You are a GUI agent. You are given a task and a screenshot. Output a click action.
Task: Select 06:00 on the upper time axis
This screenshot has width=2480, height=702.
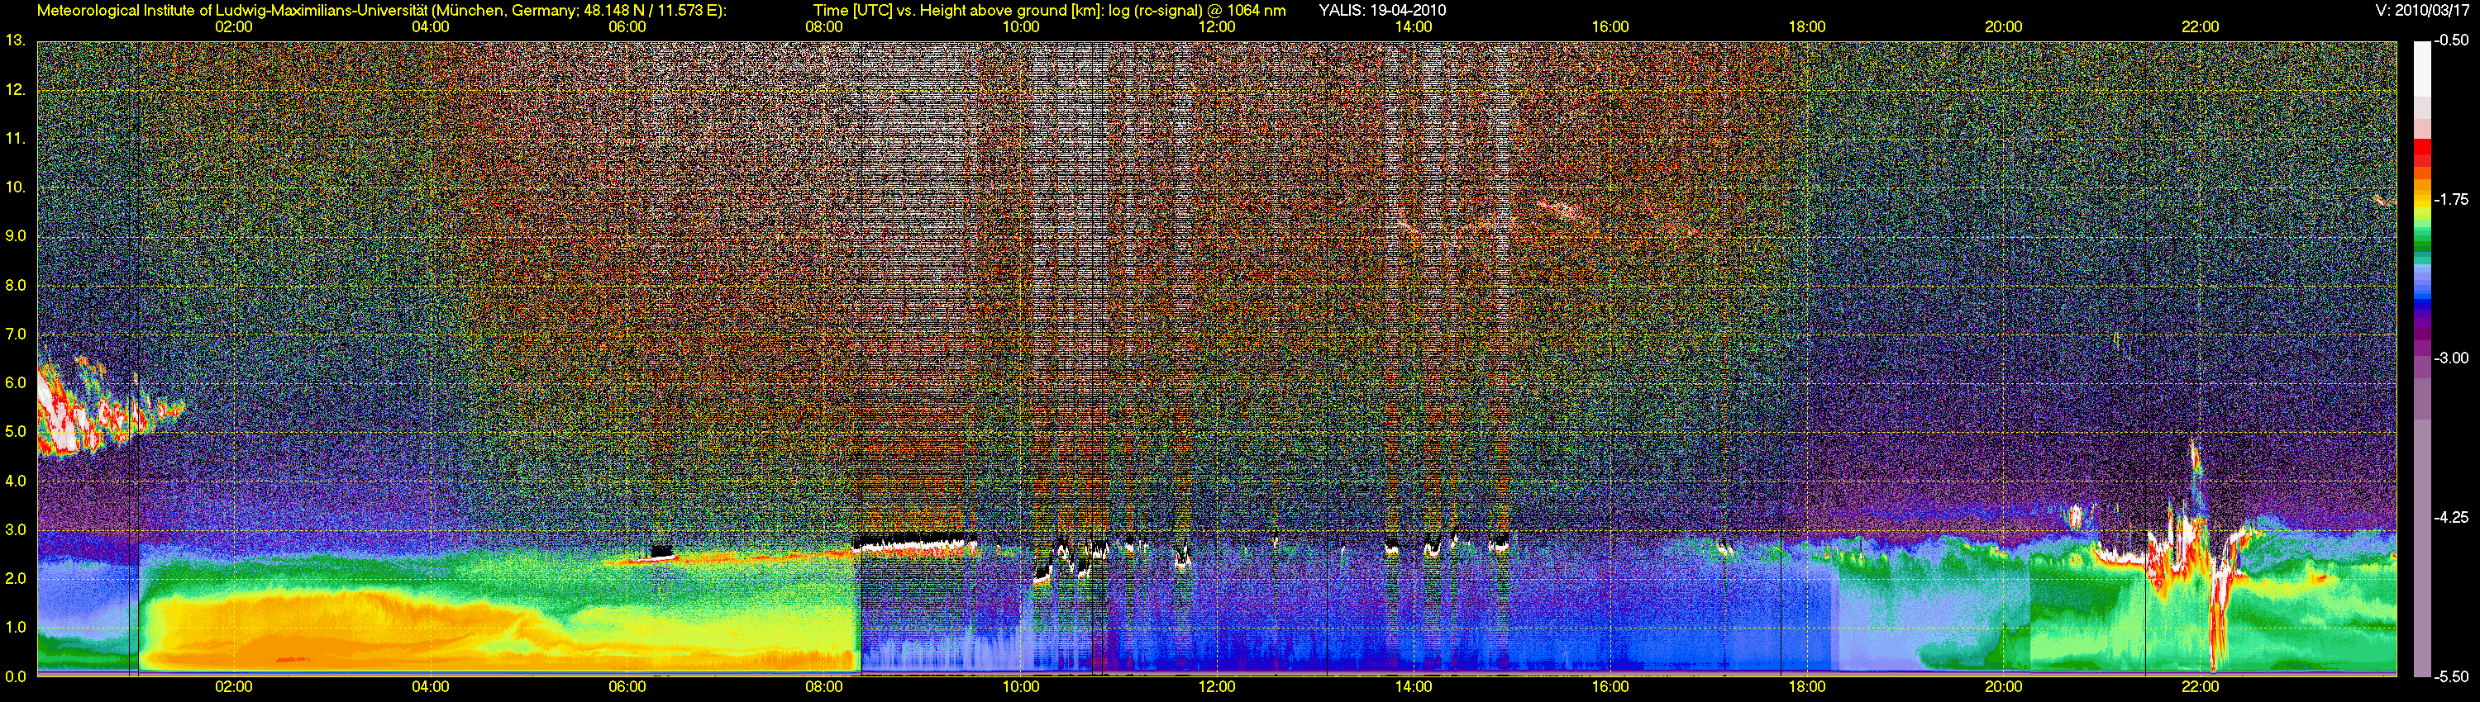pyautogui.click(x=627, y=27)
